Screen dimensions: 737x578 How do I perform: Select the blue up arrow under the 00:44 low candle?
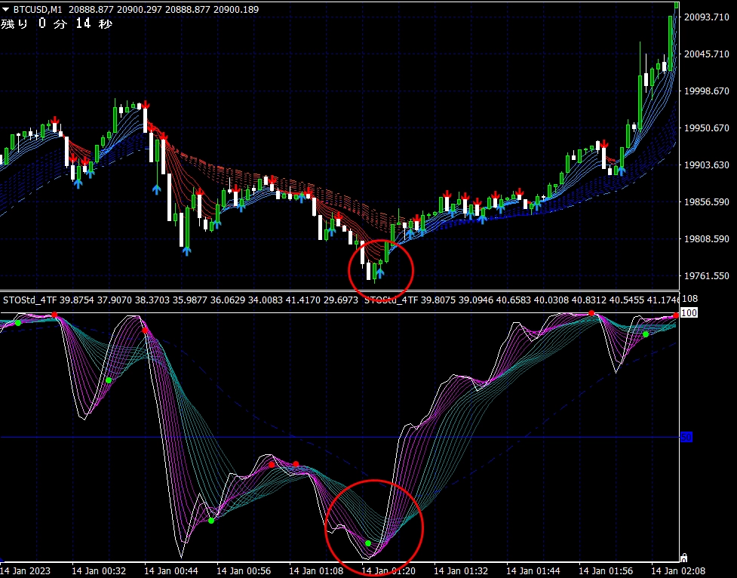click(x=186, y=250)
